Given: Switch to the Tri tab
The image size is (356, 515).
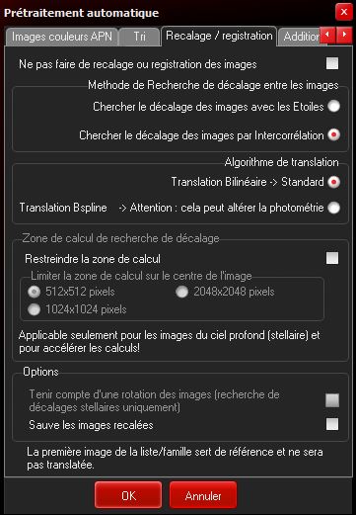Looking at the screenshot, I should pyautogui.click(x=139, y=37).
